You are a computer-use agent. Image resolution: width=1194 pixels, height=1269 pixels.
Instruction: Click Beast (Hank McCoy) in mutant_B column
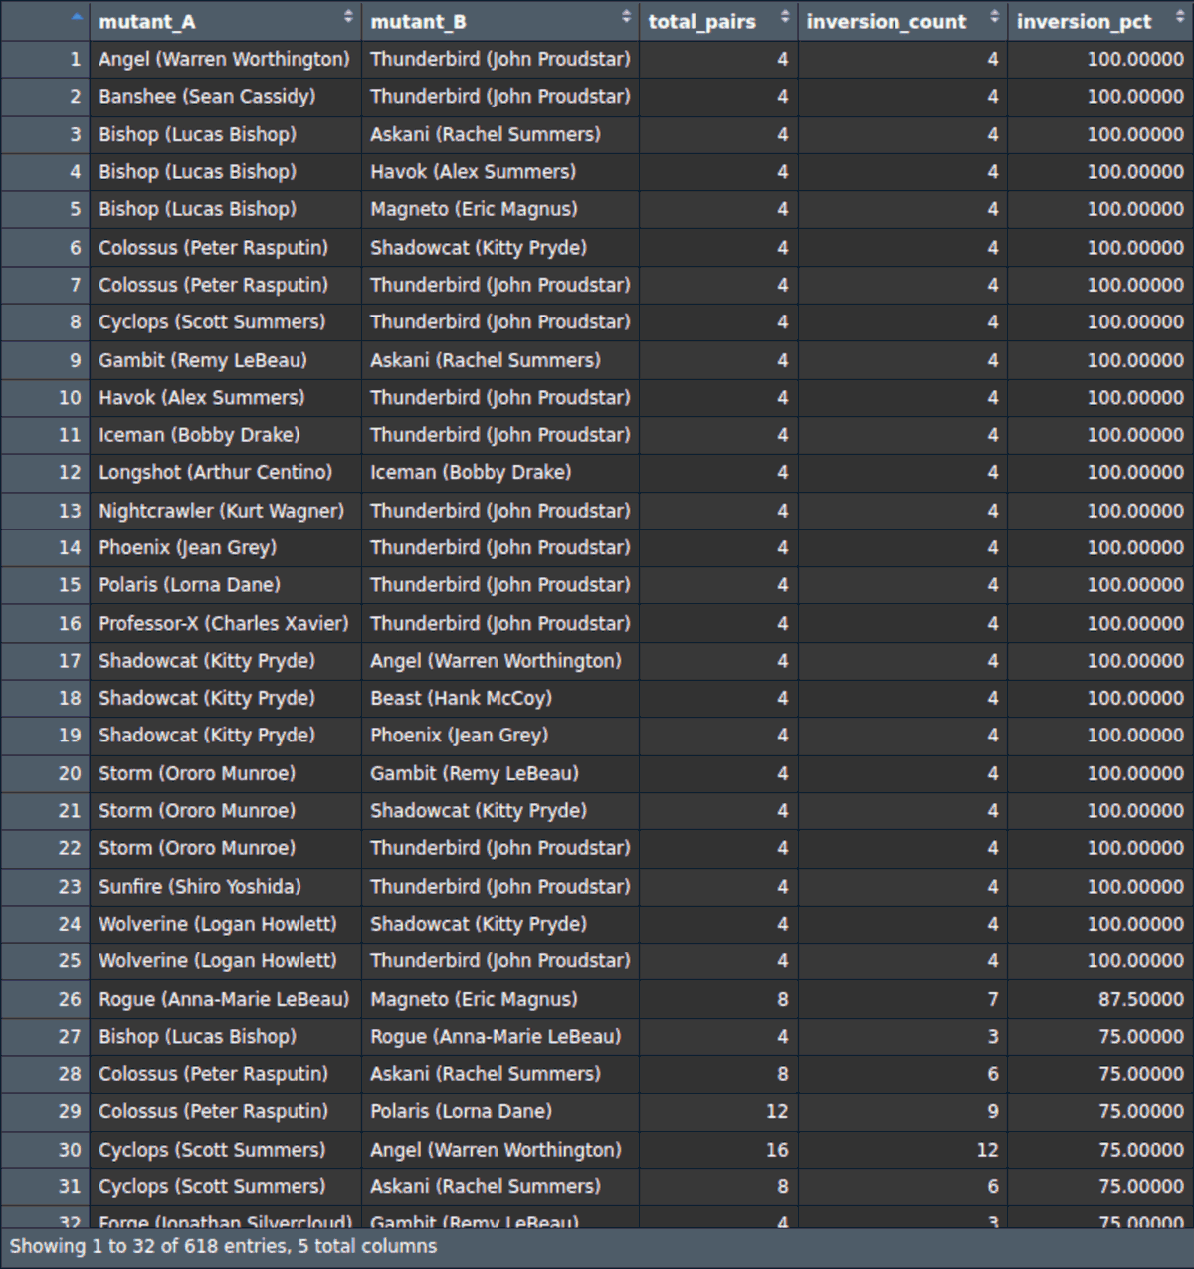(461, 698)
